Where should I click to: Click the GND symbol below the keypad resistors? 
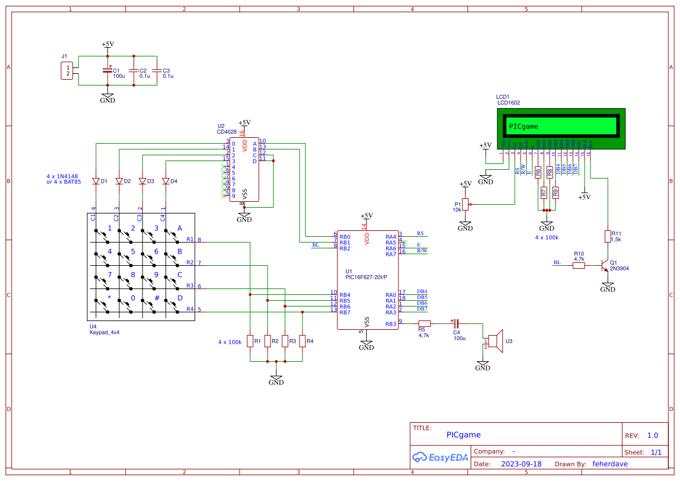coord(277,379)
